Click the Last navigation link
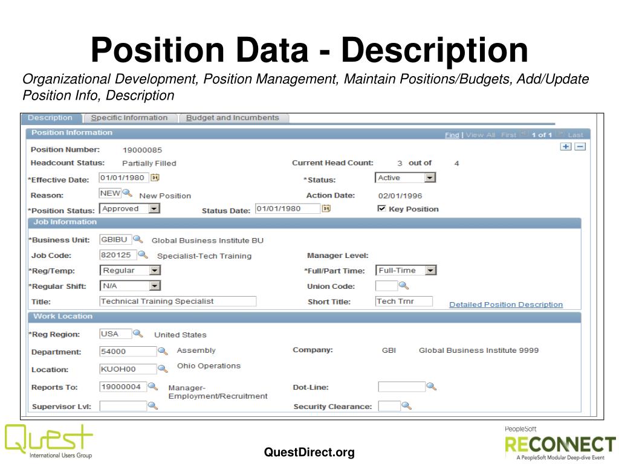This screenshot has width=619, height=464. pos(575,135)
